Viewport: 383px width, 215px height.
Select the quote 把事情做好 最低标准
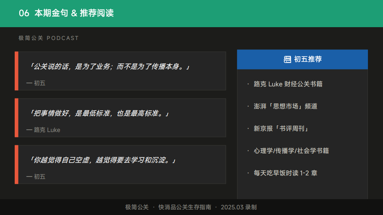[x=99, y=114]
